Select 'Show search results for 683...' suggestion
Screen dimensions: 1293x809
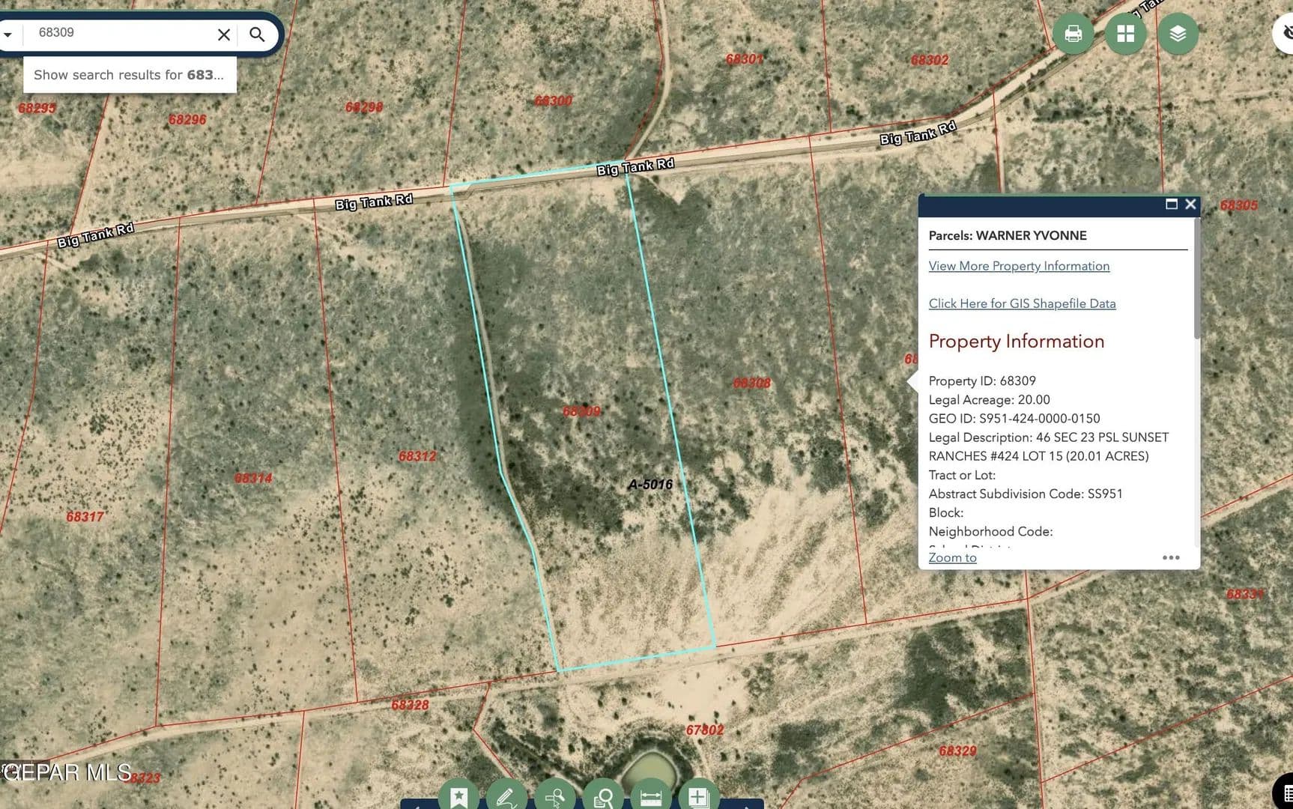129,75
